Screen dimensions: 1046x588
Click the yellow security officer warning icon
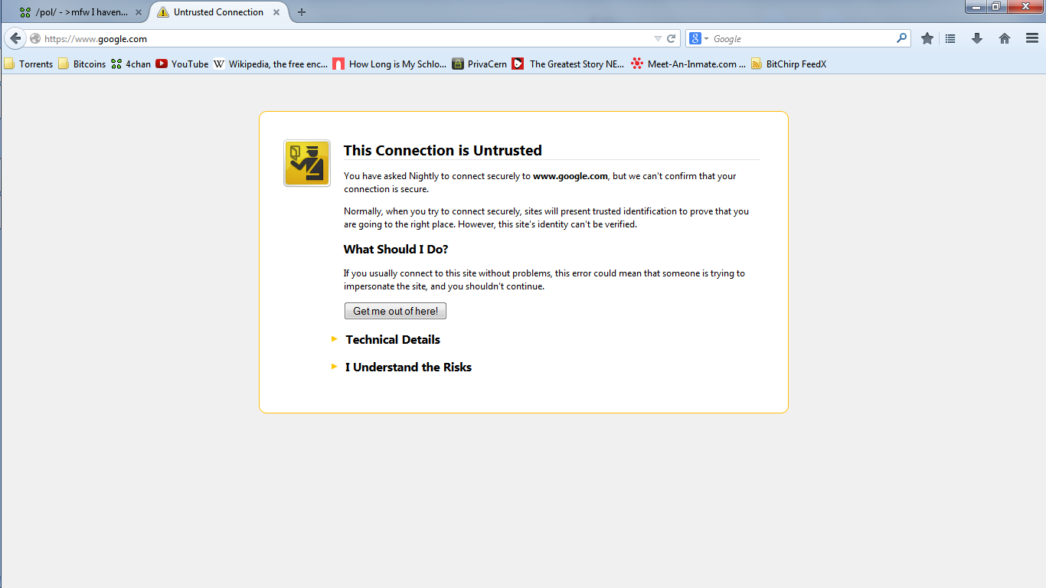pos(307,163)
